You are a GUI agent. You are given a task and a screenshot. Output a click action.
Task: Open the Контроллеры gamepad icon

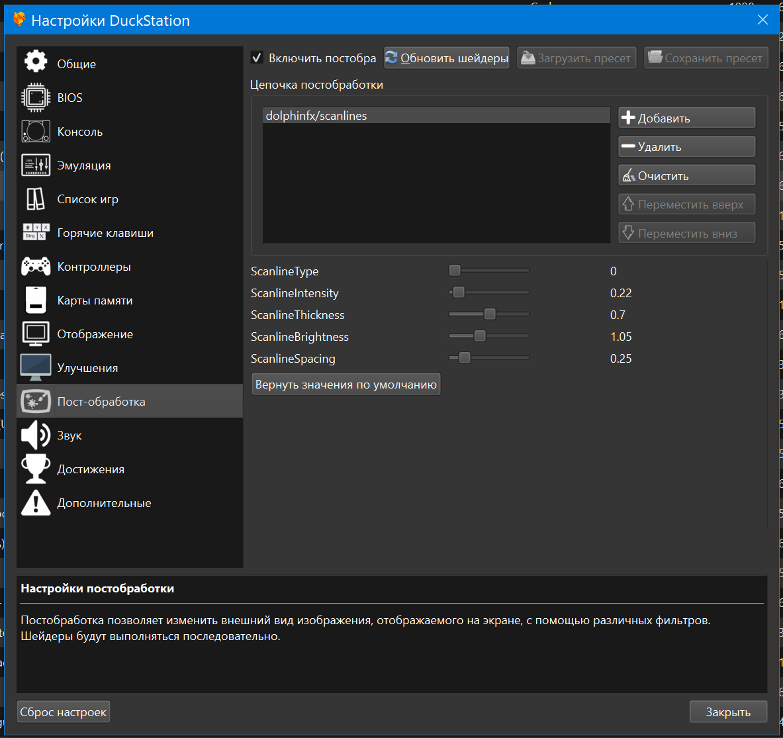[x=36, y=266]
